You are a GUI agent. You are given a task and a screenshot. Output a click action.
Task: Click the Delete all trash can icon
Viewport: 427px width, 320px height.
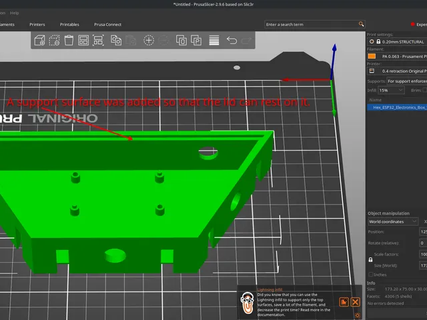[x=69, y=40]
